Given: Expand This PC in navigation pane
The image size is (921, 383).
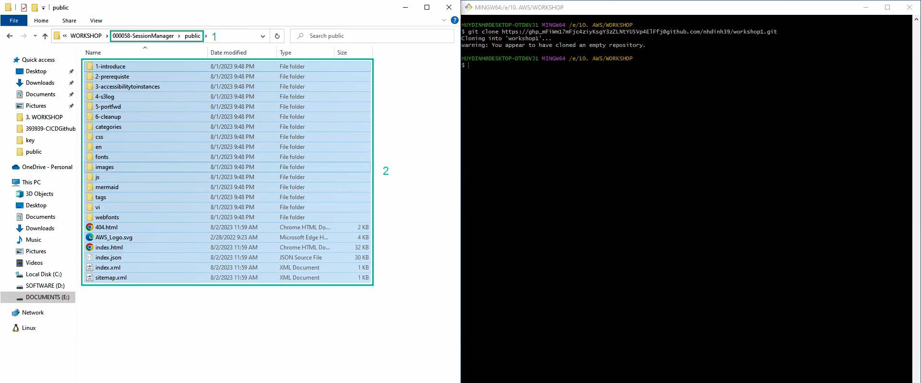Looking at the screenshot, I should click(31, 182).
